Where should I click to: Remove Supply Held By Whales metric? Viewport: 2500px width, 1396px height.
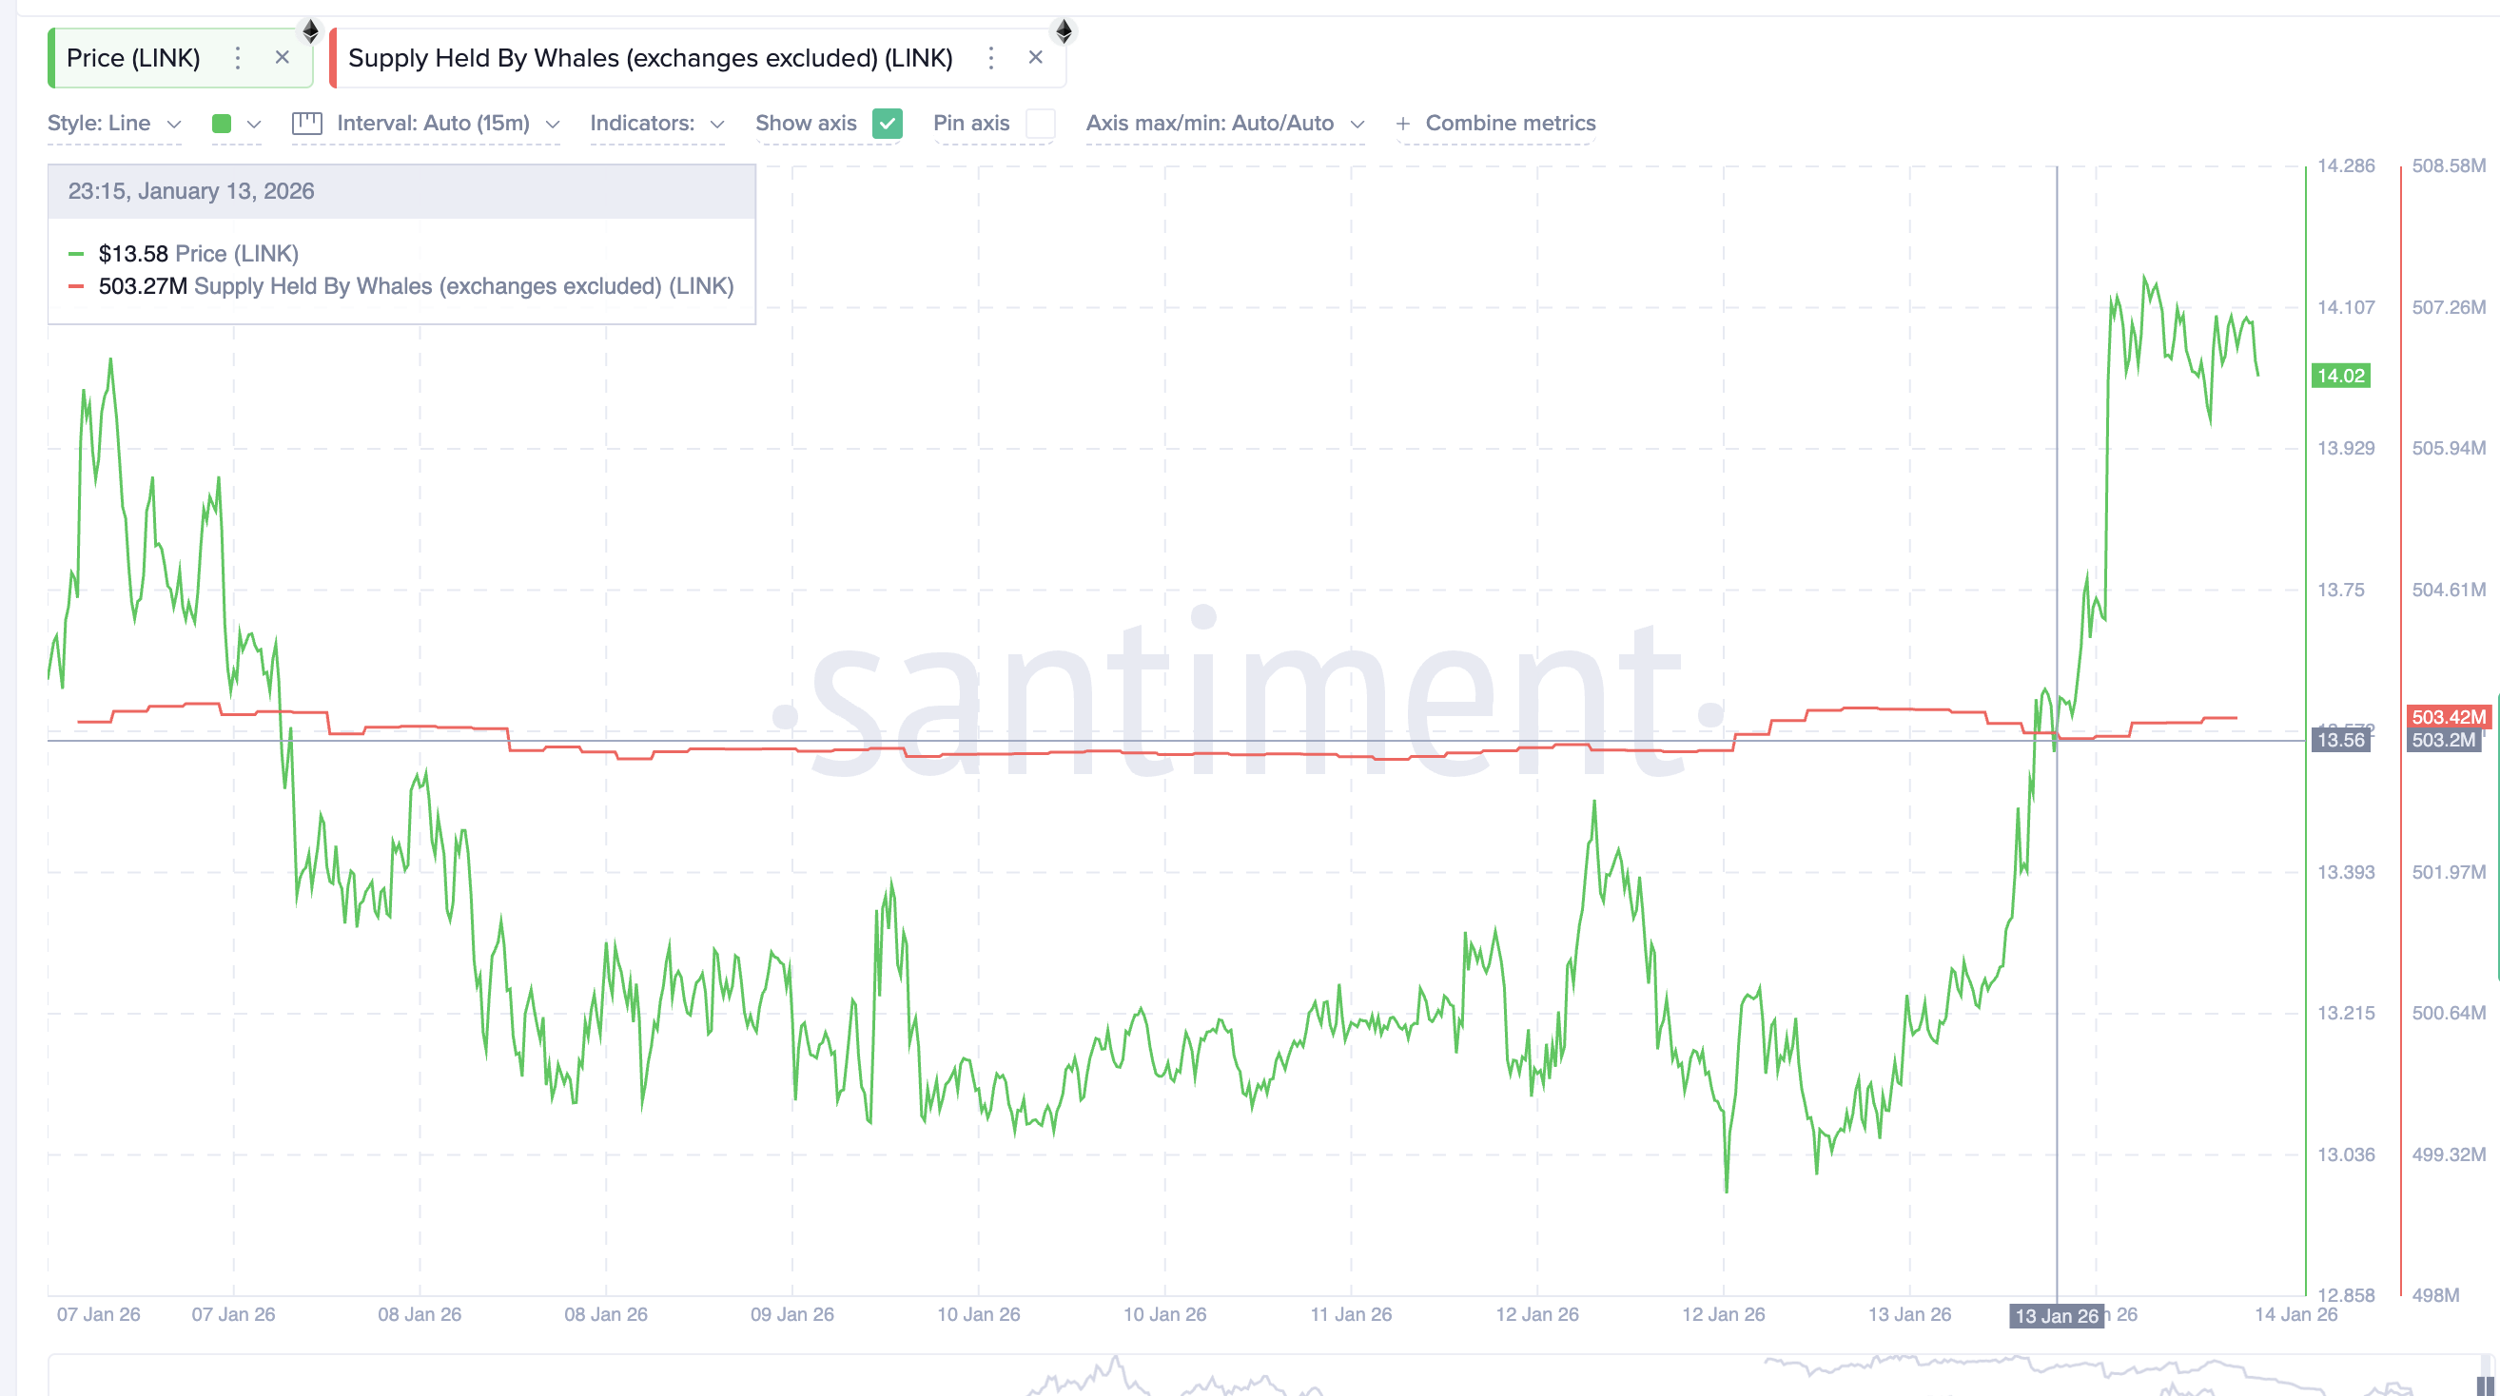point(1036,57)
